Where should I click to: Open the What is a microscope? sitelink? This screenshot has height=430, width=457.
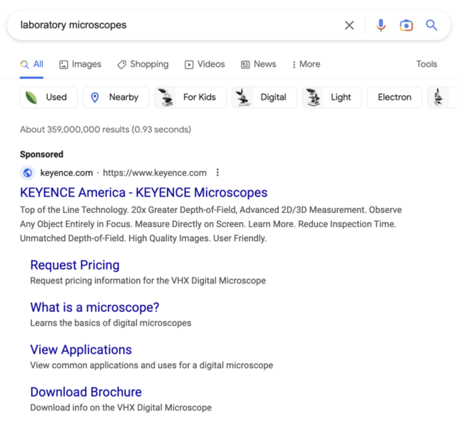[x=95, y=307]
